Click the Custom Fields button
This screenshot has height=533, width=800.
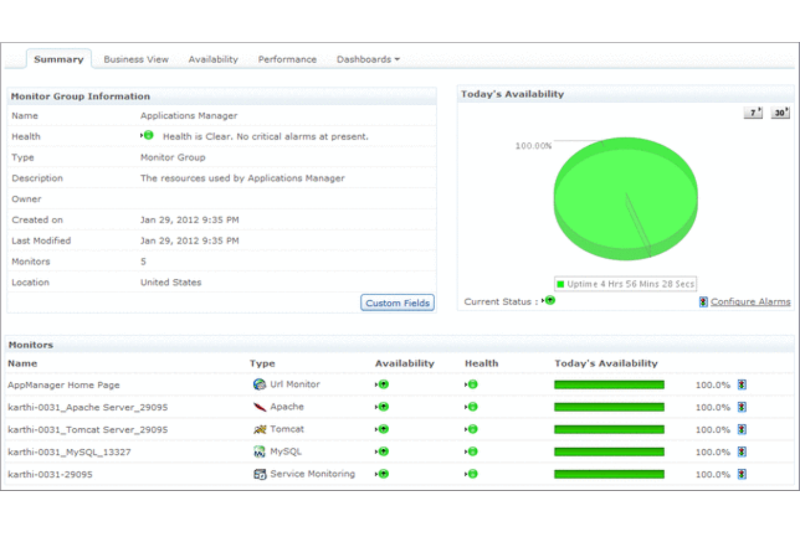click(398, 303)
